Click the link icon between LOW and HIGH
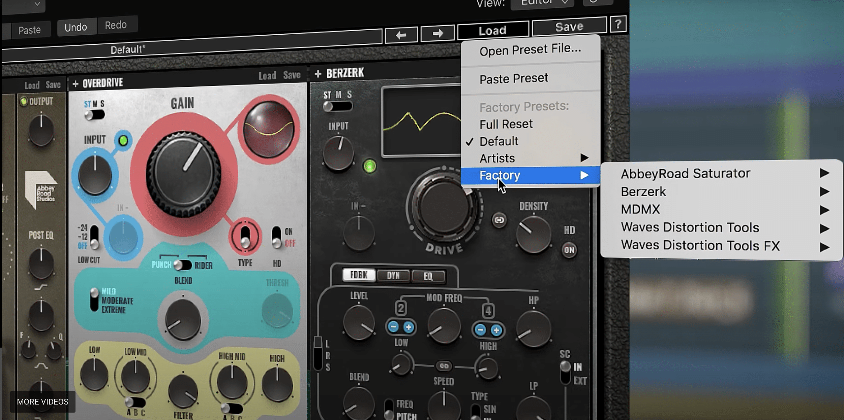This screenshot has width=844, height=420. [x=444, y=366]
